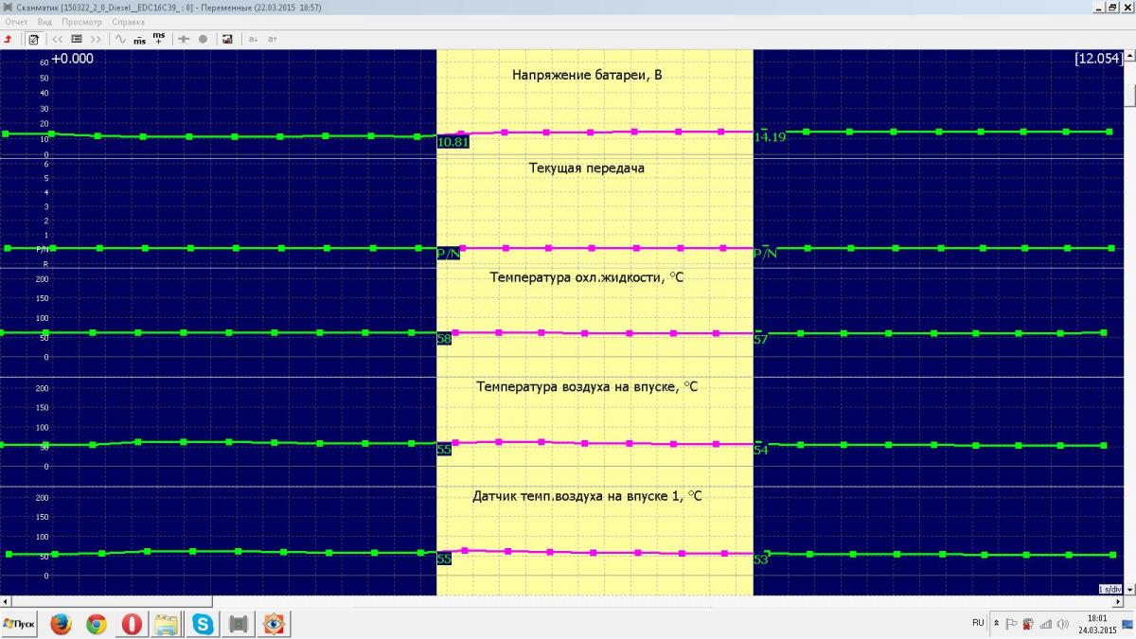The image size is (1136, 639).
Task: Launch Chrome from the taskbar
Action: tap(97, 624)
